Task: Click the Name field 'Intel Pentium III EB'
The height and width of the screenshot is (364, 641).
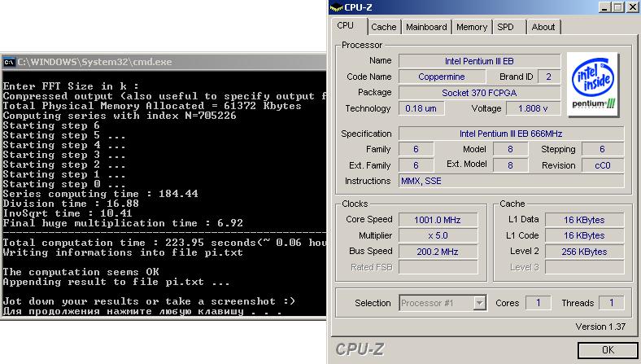Action: (x=479, y=61)
